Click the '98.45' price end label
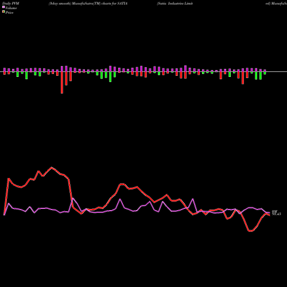 [276, 214]
